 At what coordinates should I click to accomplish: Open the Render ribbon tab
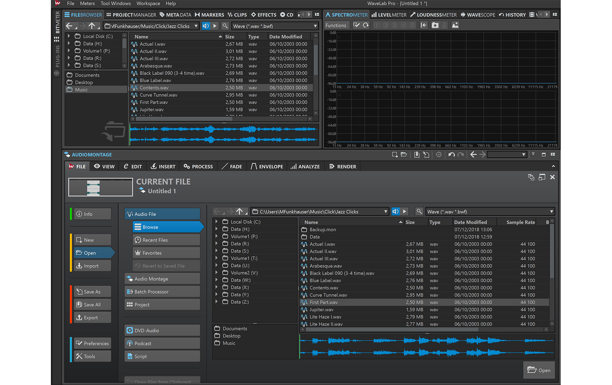343,166
